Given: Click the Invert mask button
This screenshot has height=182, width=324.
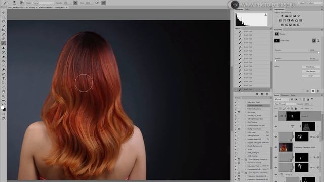Looking at the screenshot, I should pyautogui.click(x=311, y=76).
